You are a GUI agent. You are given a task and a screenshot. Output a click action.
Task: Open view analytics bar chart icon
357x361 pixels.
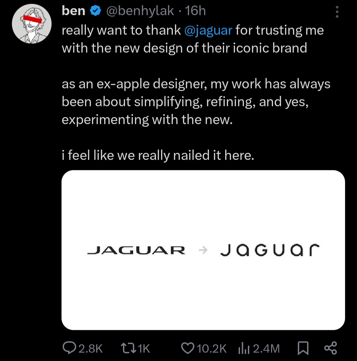(x=244, y=348)
